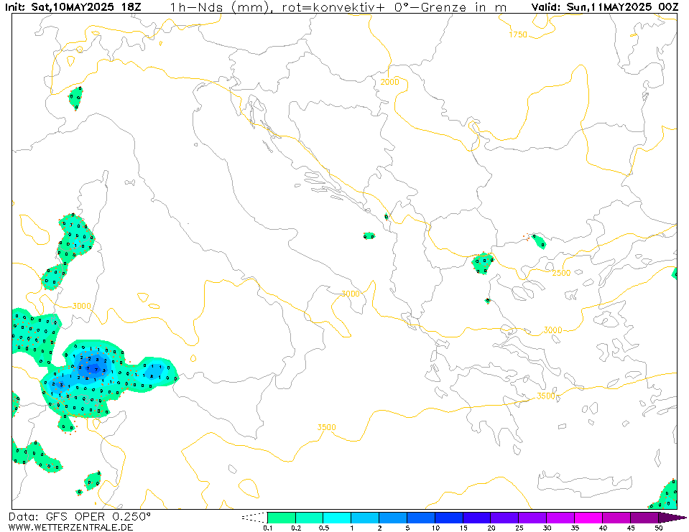The width and height of the screenshot is (689, 532).
Task: Click the 3000 label over northern Greece
Action: (x=552, y=330)
